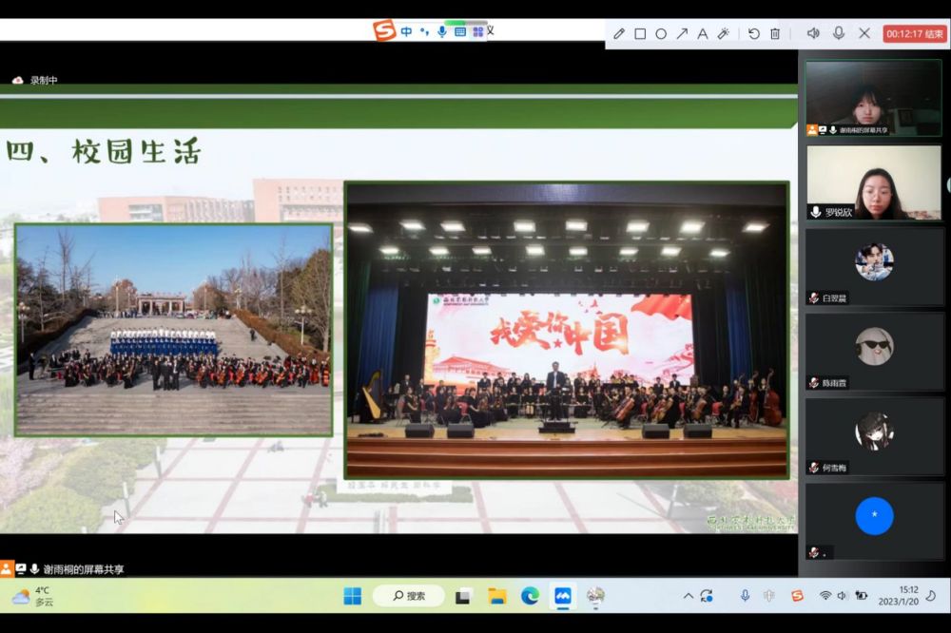951x633 pixels.
Task: Expand the system tray hidden icons chevron
Action: (x=689, y=596)
